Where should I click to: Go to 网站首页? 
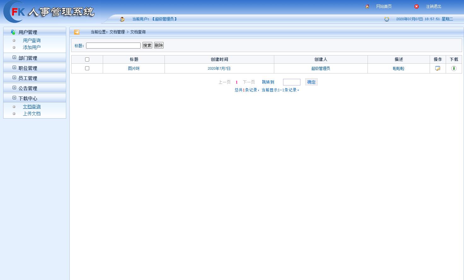coord(384,7)
